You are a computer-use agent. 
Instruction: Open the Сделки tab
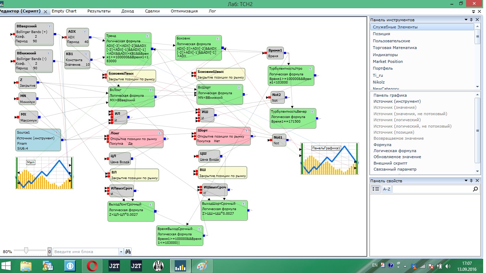[x=152, y=11]
